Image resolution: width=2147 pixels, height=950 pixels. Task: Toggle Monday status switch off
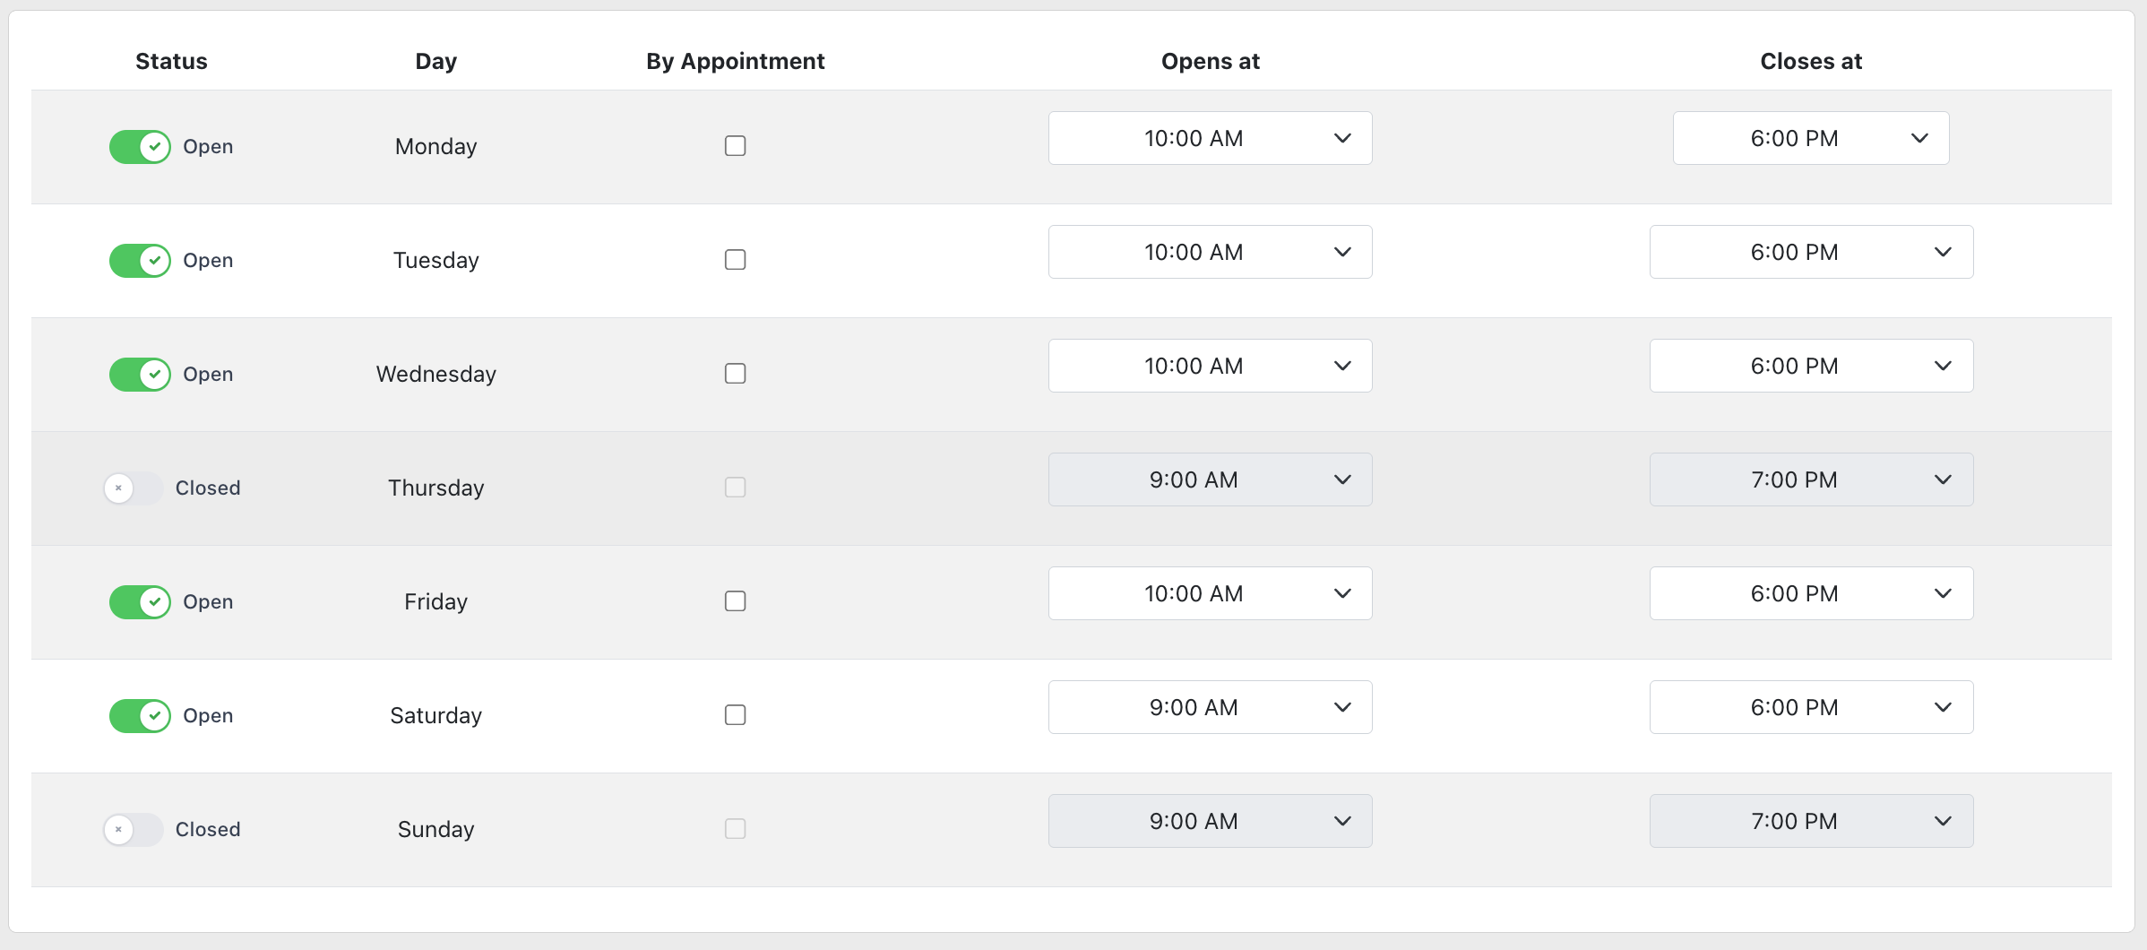pos(140,146)
